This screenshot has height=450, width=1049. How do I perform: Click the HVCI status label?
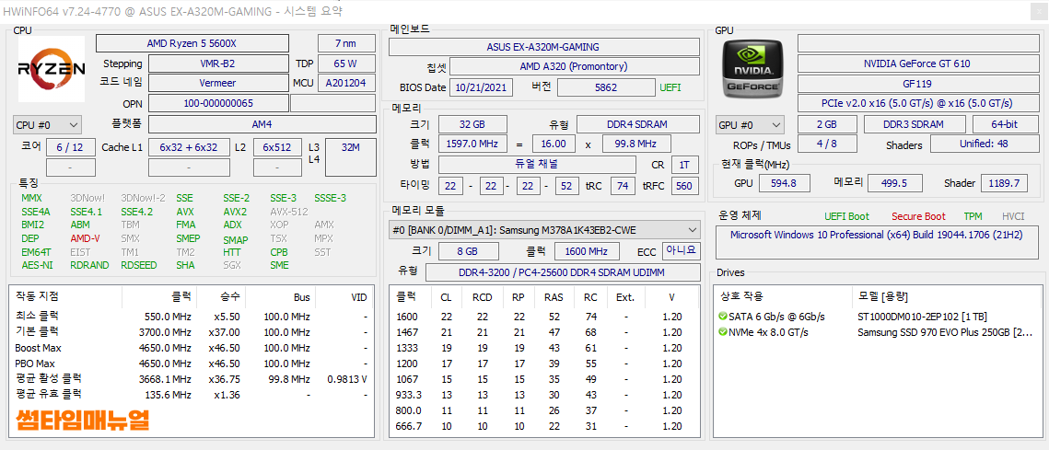click(1013, 216)
